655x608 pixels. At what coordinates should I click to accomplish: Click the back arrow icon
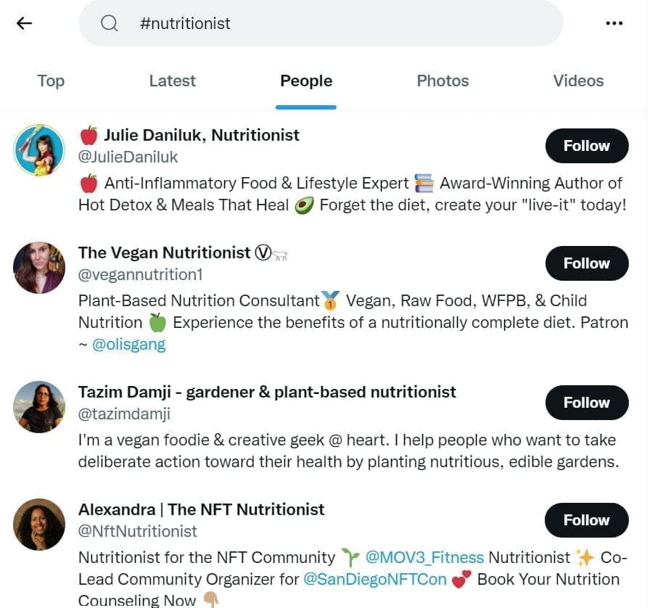tap(24, 22)
